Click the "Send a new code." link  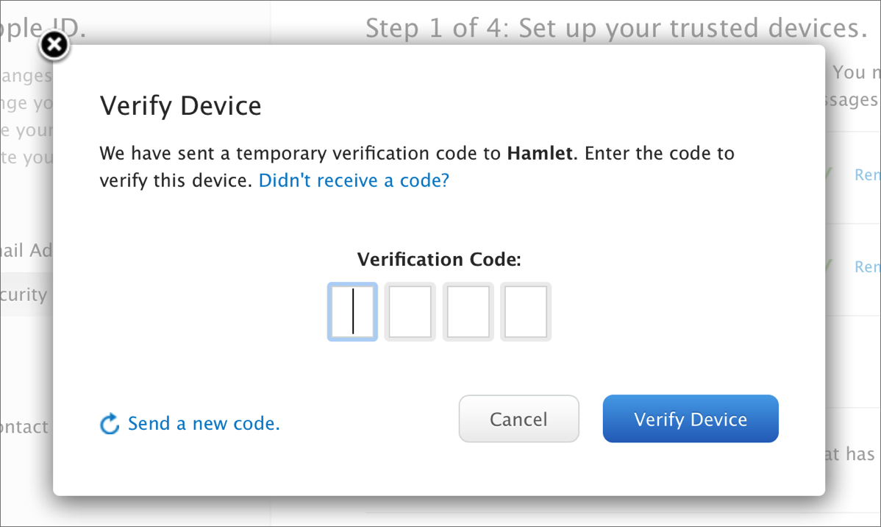(204, 424)
